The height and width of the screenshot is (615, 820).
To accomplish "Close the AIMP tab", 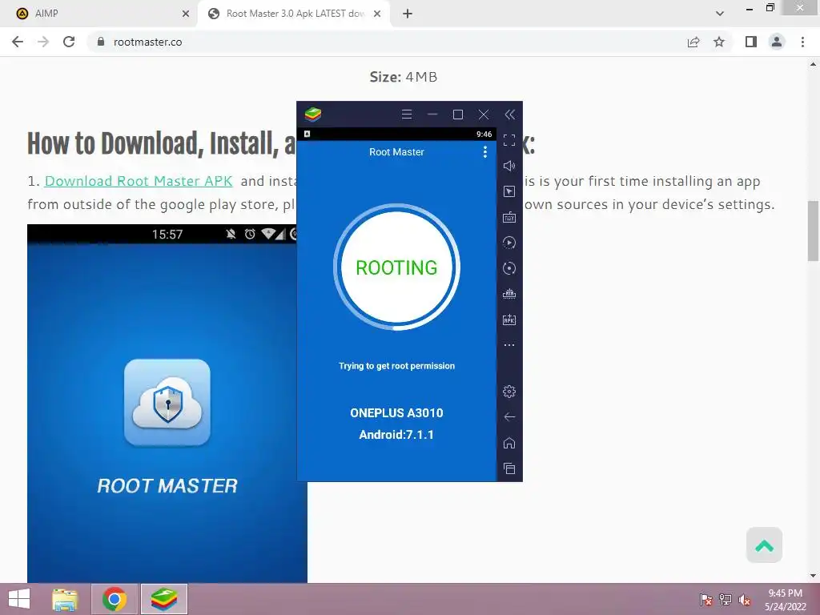I will coord(186,14).
